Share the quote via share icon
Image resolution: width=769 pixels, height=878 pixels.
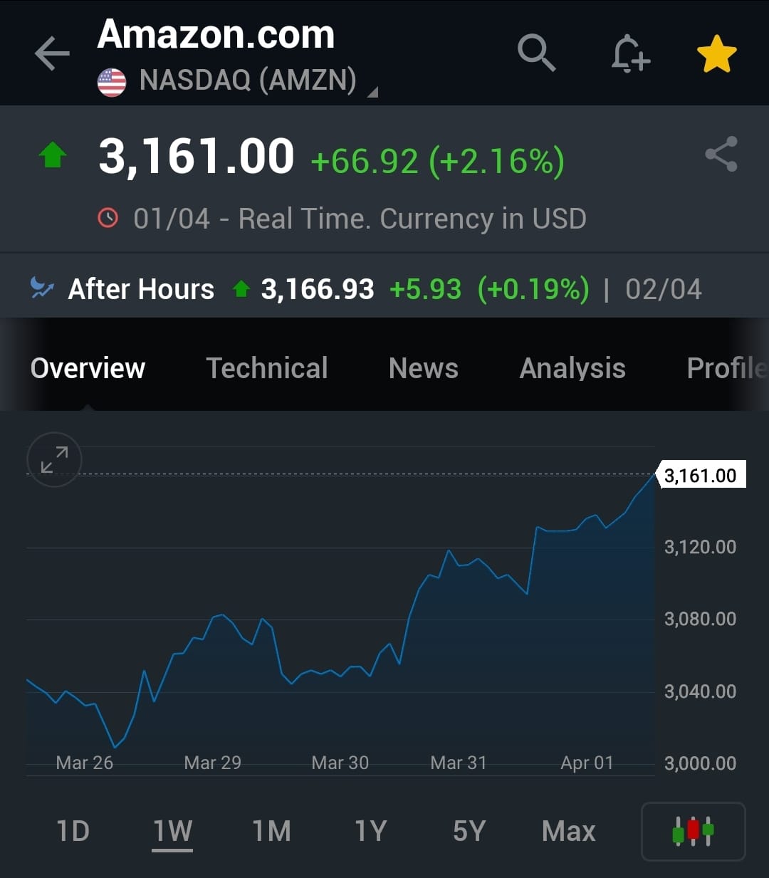click(x=721, y=154)
